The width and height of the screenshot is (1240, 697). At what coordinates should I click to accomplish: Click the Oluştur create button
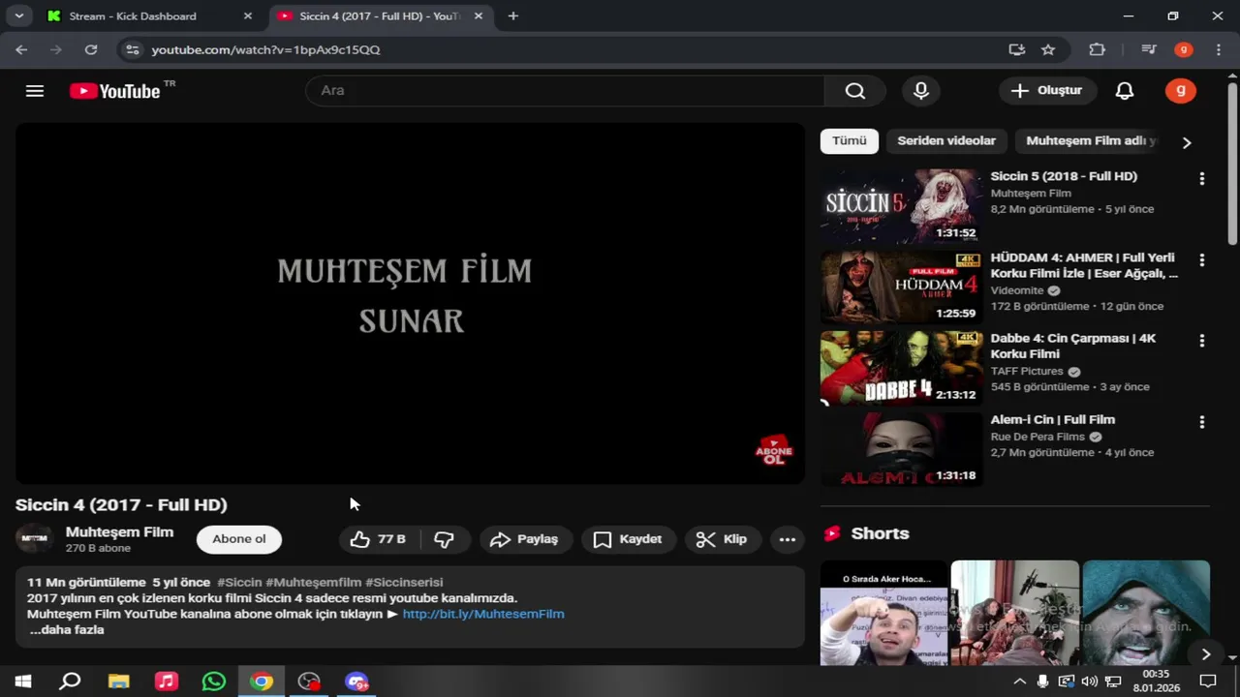click(1047, 91)
